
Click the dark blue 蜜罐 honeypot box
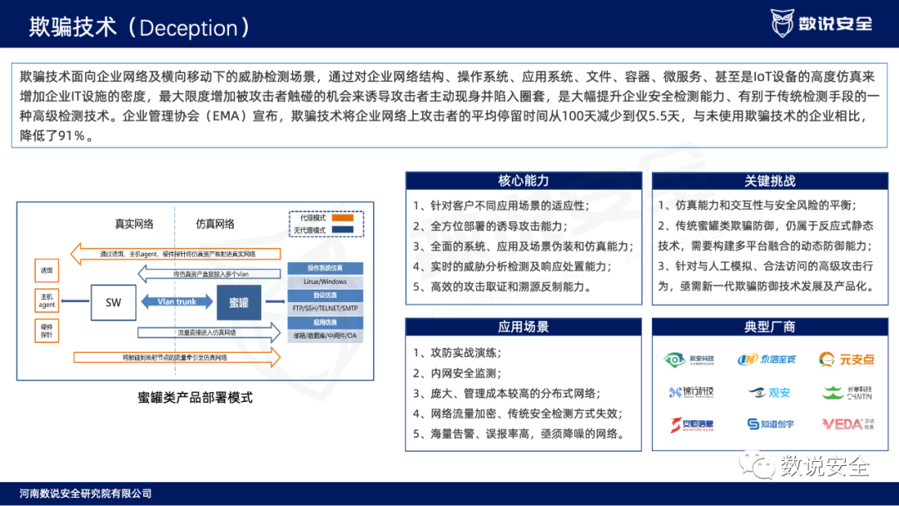[x=239, y=303]
